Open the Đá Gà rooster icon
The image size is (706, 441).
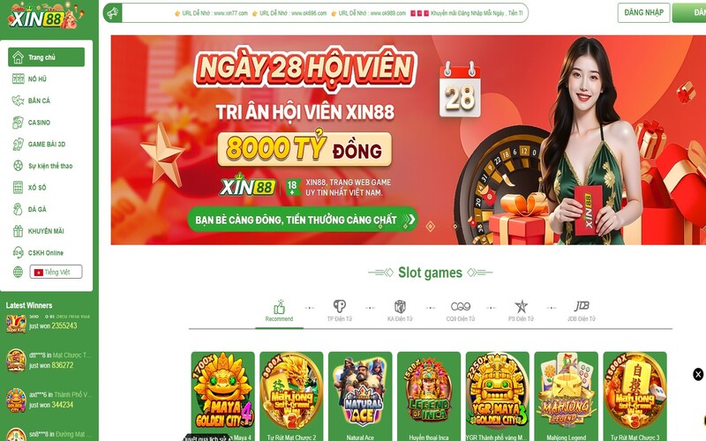[18, 209]
